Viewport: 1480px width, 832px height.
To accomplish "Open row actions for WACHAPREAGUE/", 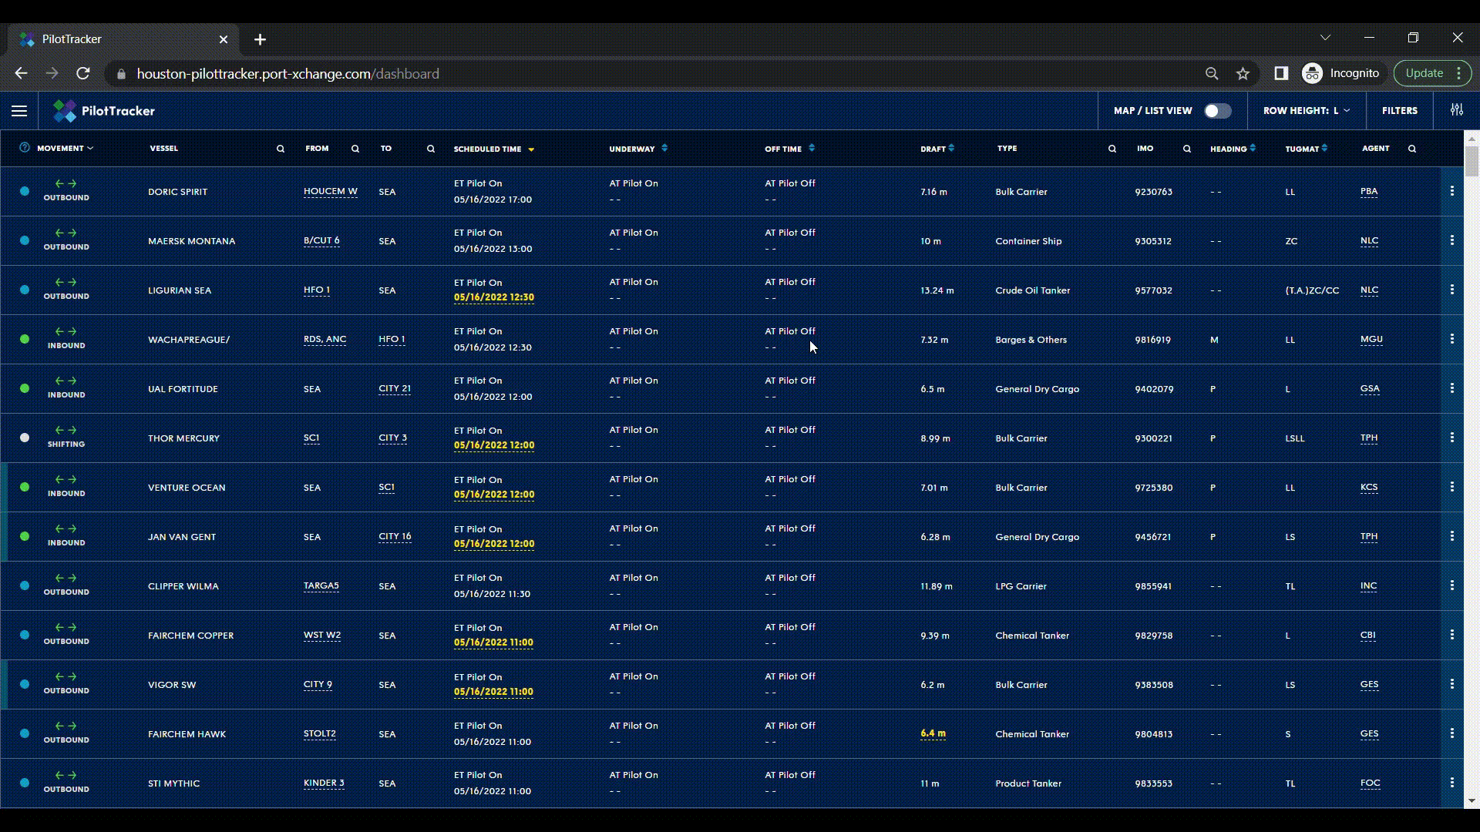I will pyautogui.click(x=1452, y=339).
